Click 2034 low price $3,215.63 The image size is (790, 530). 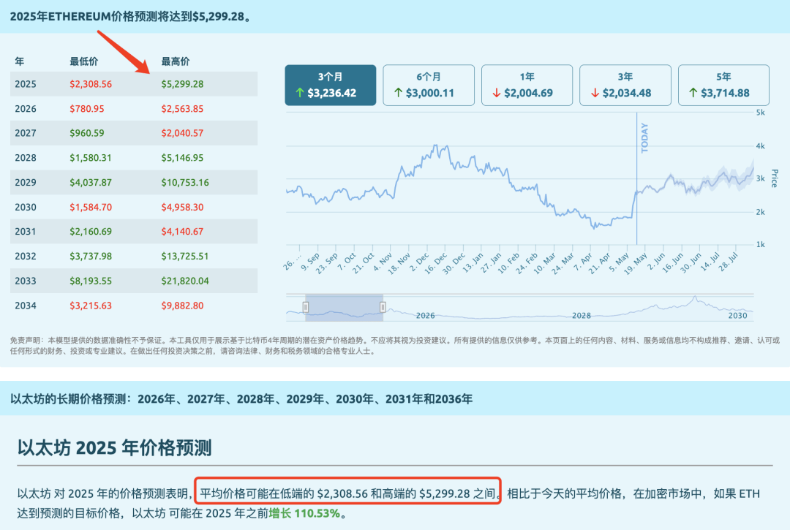(91, 306)
